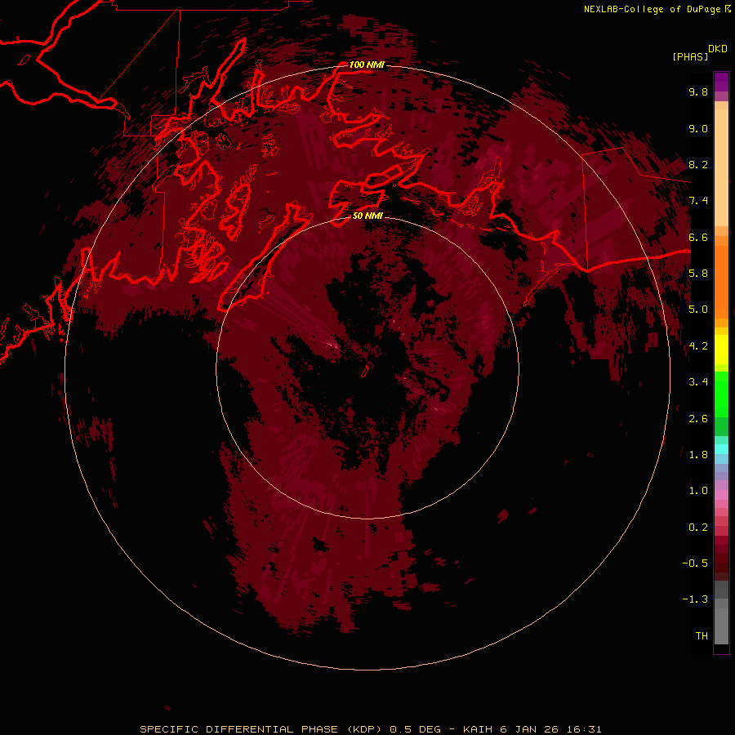The height and width of the screenshot is (735, 735).
Task: Click the 50 NMI range ring label
Action: (x=367, y=216)
